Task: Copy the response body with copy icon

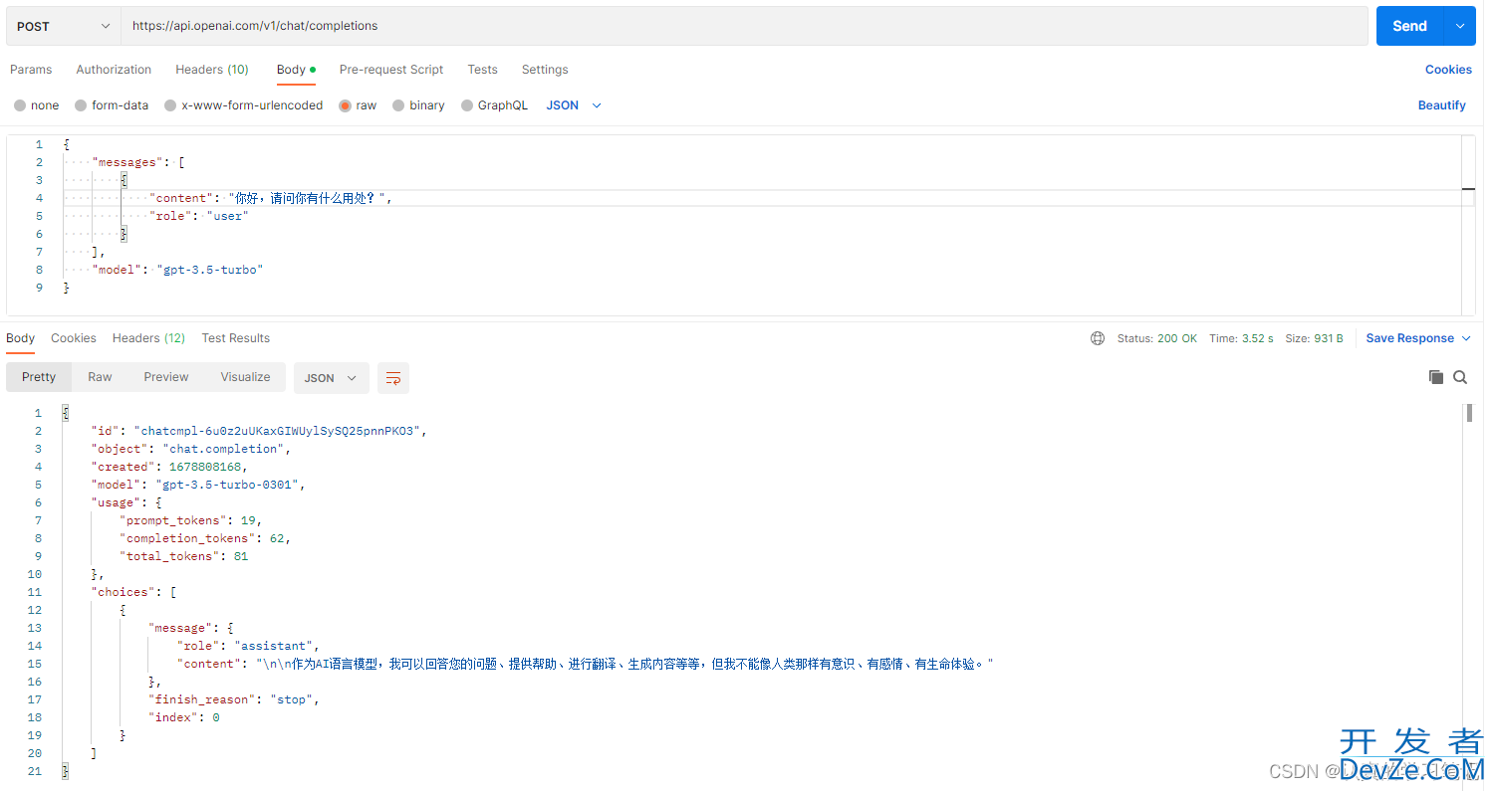Action: point(1436,377)
